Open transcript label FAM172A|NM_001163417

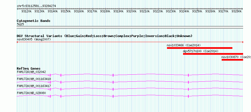tap(34, 86)
